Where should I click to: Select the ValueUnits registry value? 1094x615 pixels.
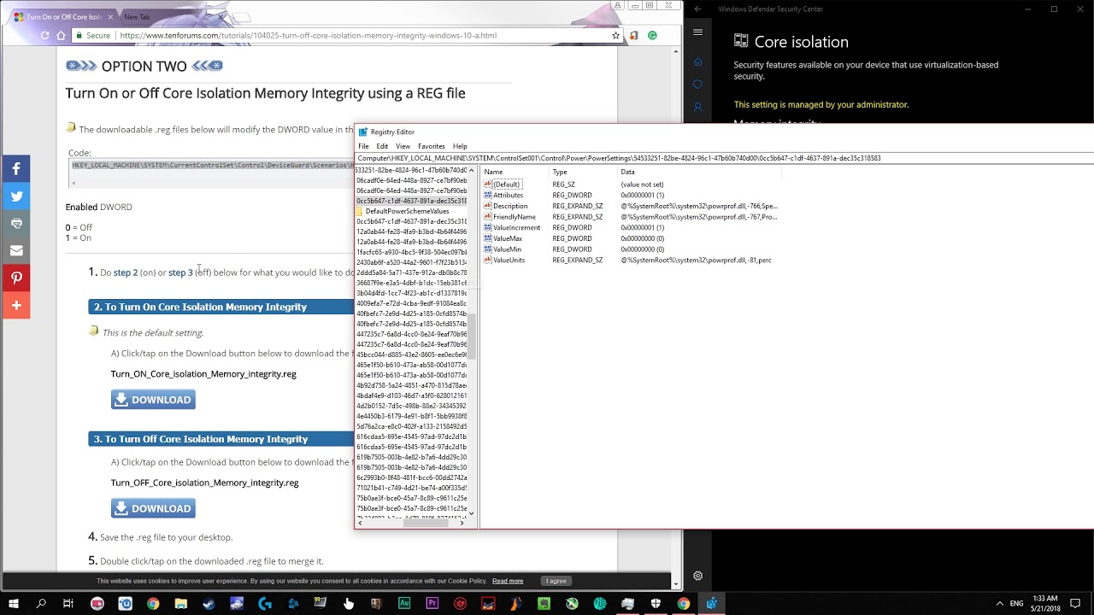[509, 260]
